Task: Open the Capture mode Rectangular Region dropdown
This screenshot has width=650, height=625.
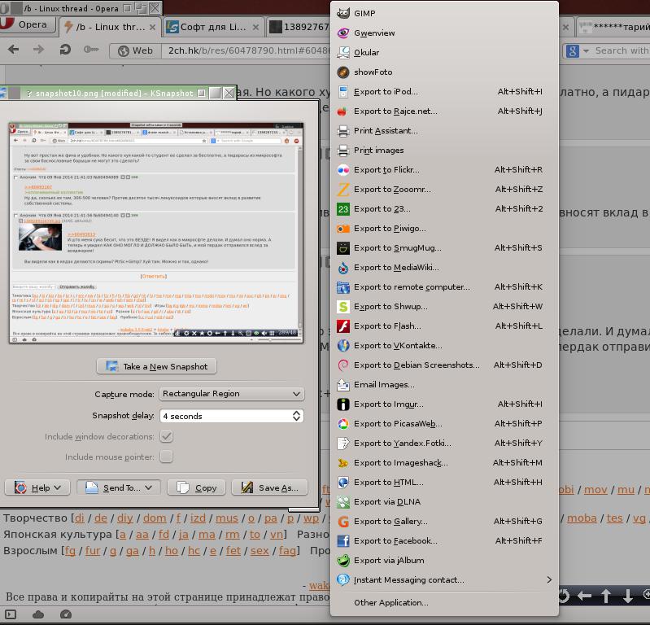Action: (232, 394)
